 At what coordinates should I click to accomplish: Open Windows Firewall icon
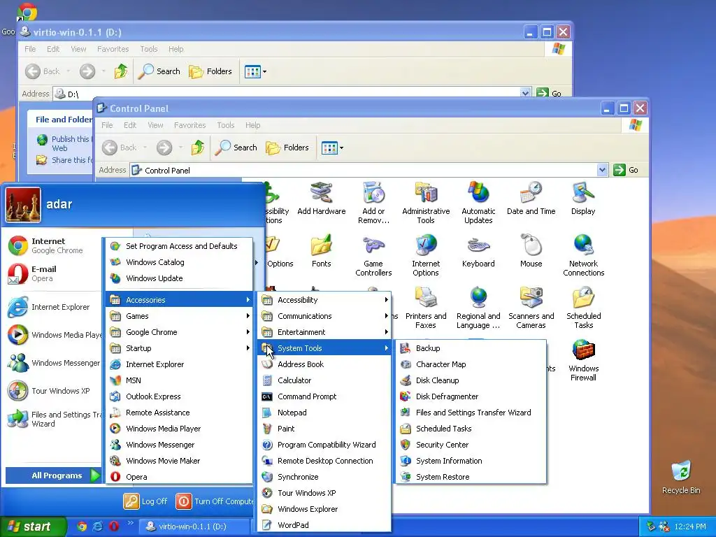pyautogui.click(x=583, y=361)
